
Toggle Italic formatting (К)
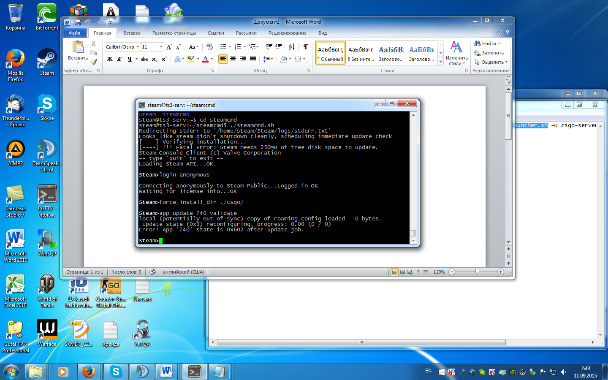click(119, 59)
